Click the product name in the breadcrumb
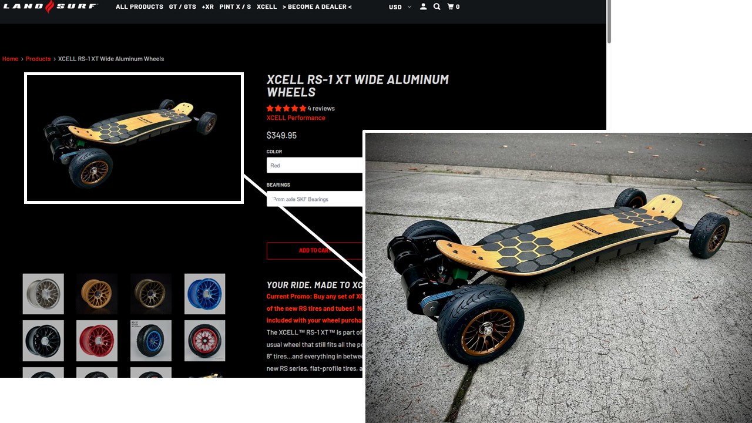 (111, 59)
